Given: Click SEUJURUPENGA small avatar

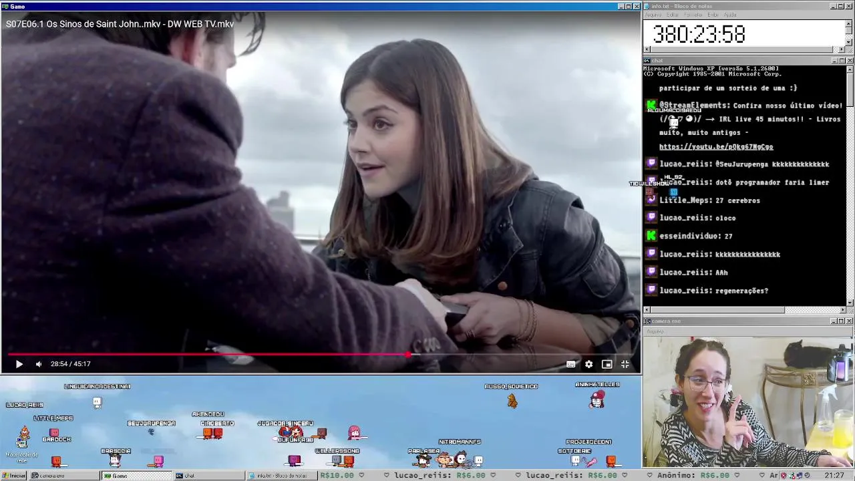Looking at the screenshot, I should [151, 432].
